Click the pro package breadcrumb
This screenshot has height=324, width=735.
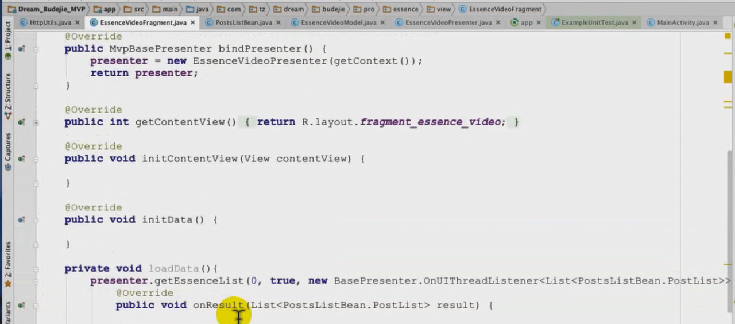point(363,9)
